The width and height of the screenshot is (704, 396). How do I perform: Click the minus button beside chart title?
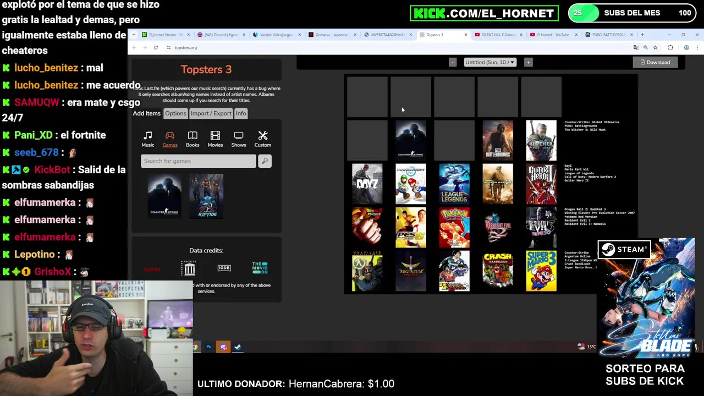tap(453, 62)
